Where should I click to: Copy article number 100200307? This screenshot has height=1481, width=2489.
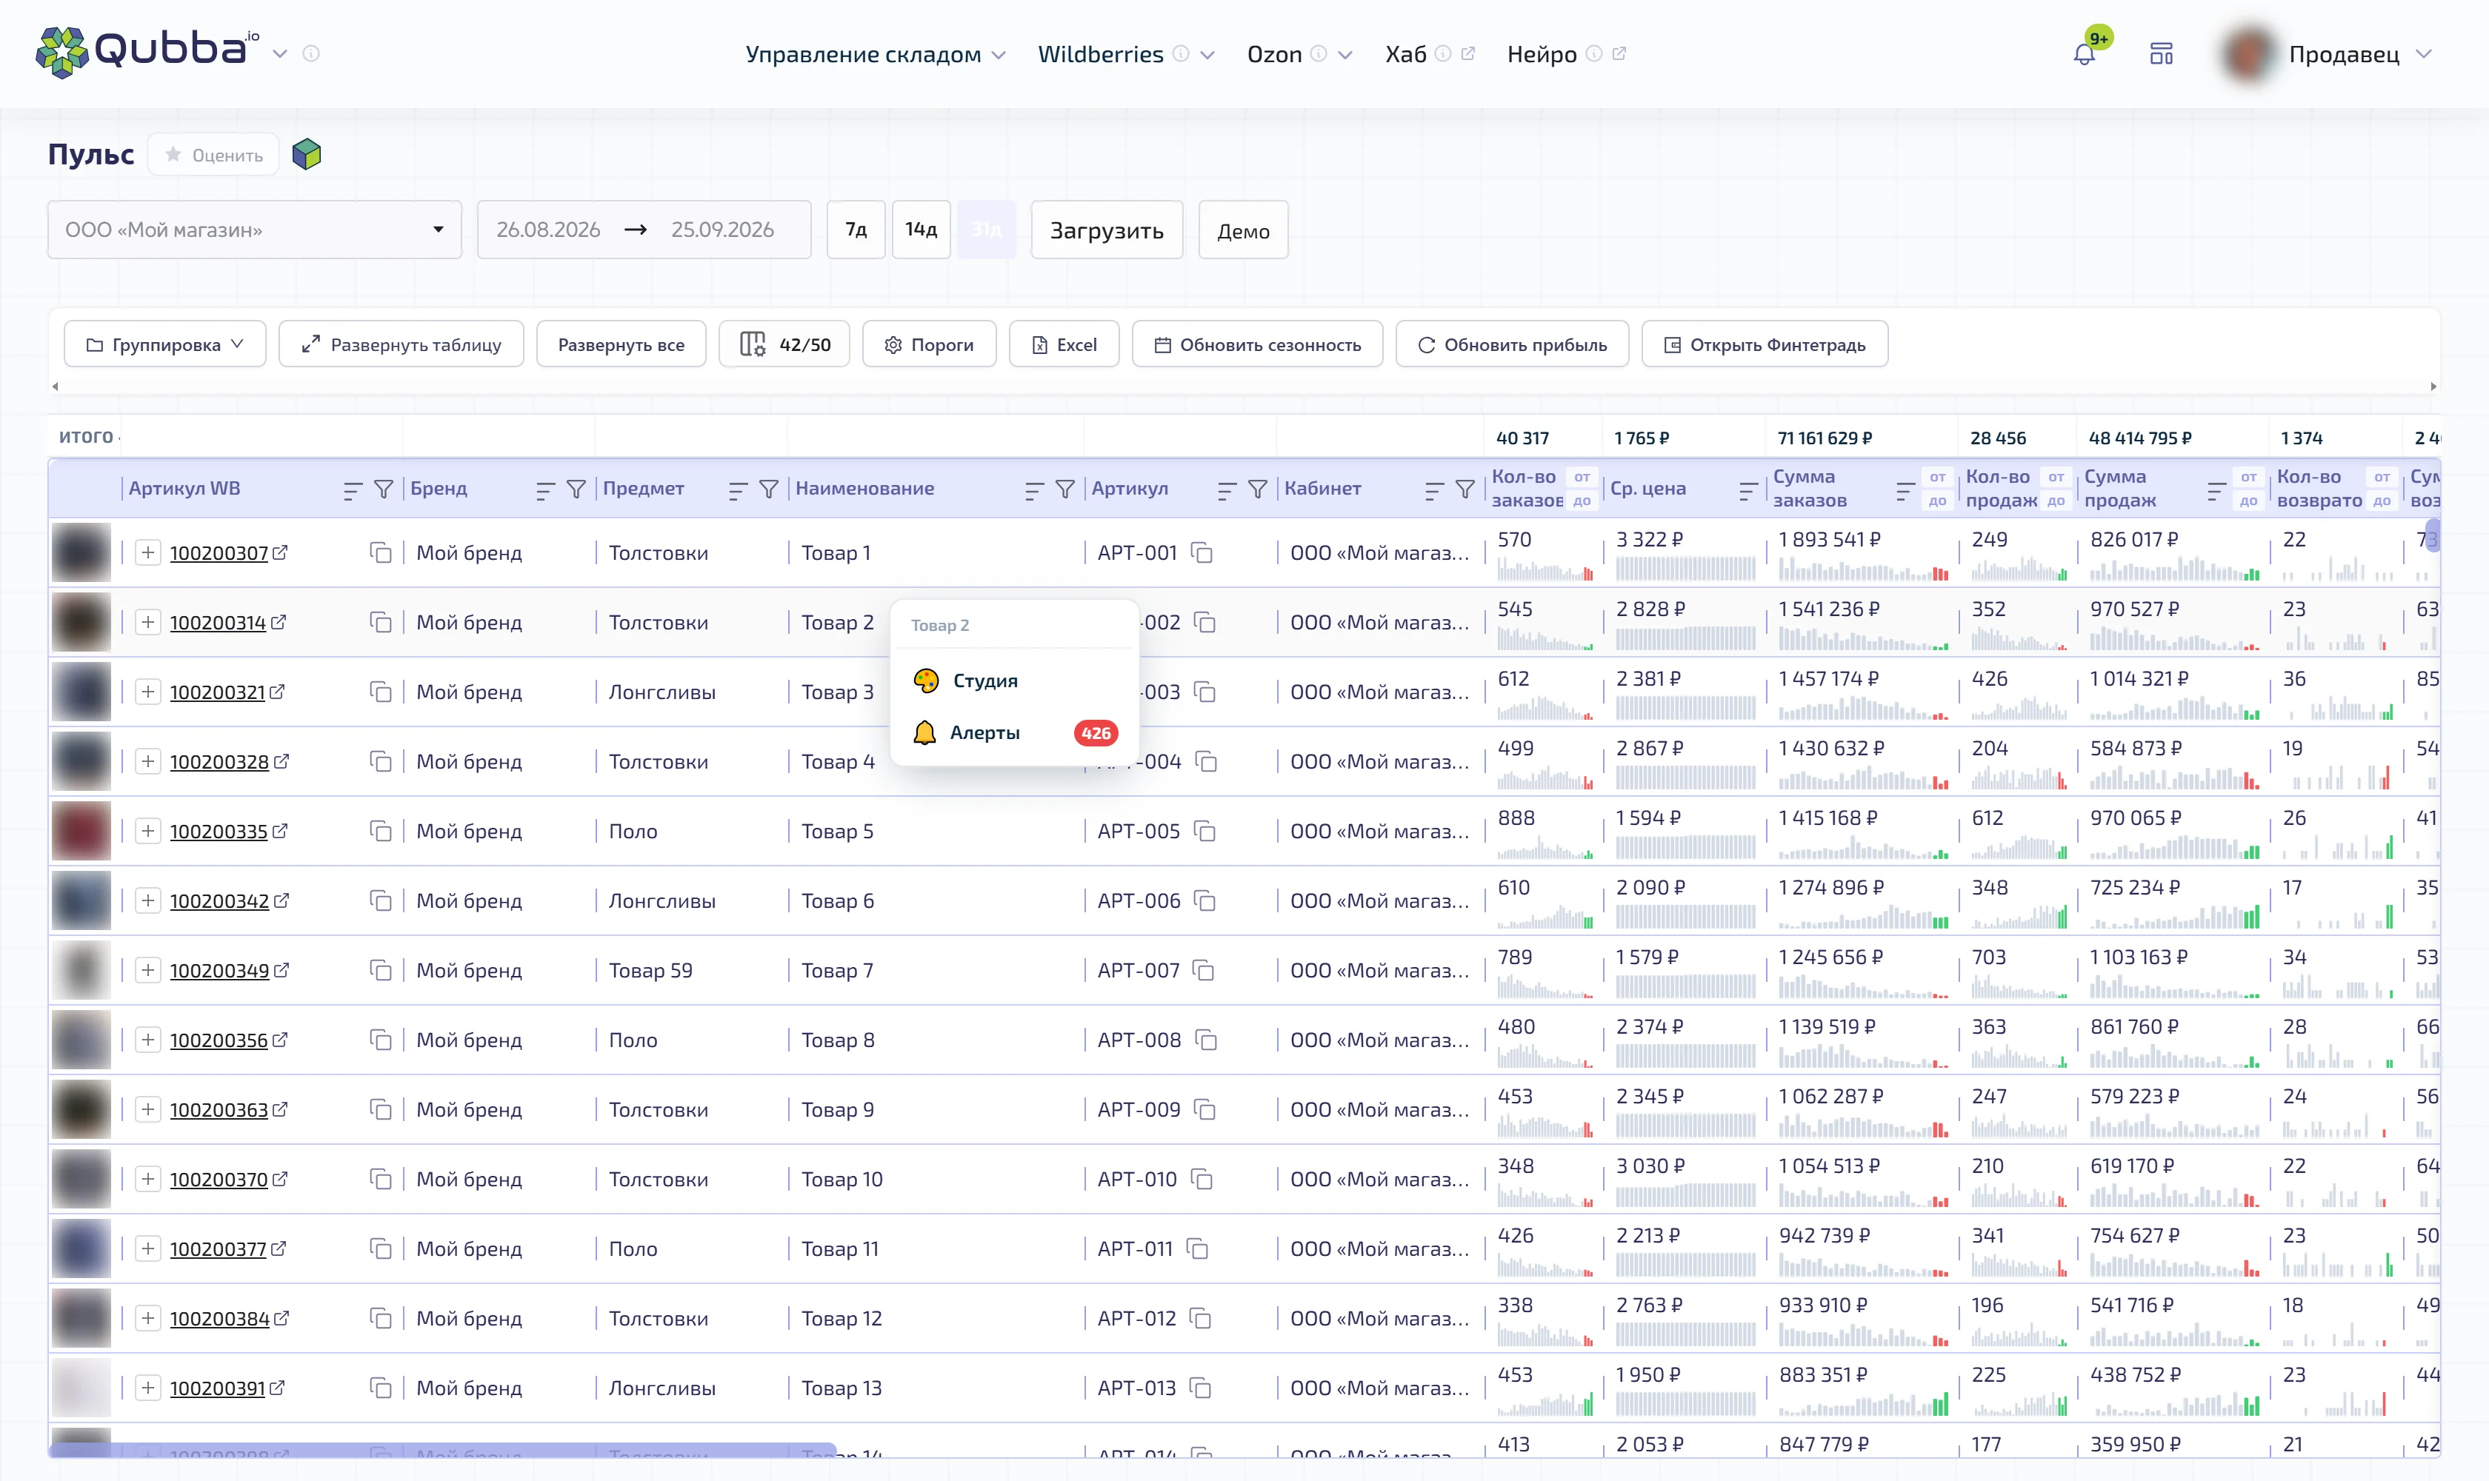(x=381, y=553)
